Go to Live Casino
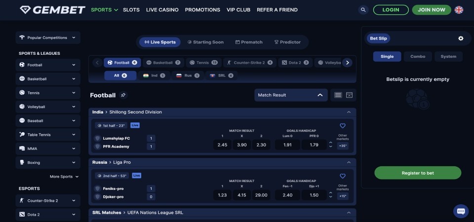Viewport: 474px width, 222px height. pos(162,10)
